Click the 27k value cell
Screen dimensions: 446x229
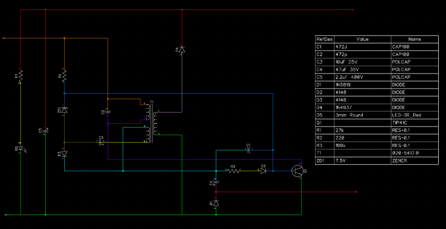point(363,130)
